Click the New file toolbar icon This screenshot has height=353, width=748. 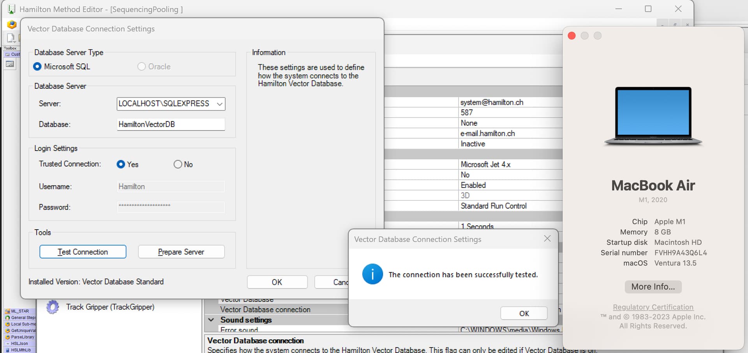[x=10, y=38]
